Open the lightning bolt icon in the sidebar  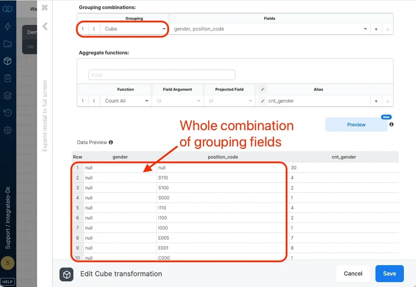coord(8,26)
